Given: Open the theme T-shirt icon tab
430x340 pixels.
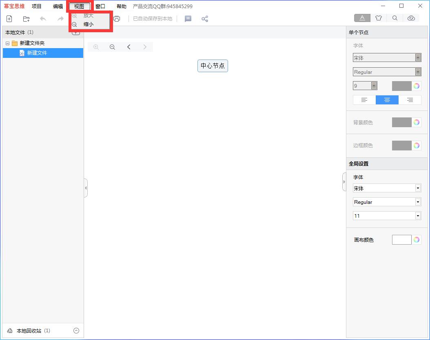Looking at the screenshot, I should click(379, 18).
